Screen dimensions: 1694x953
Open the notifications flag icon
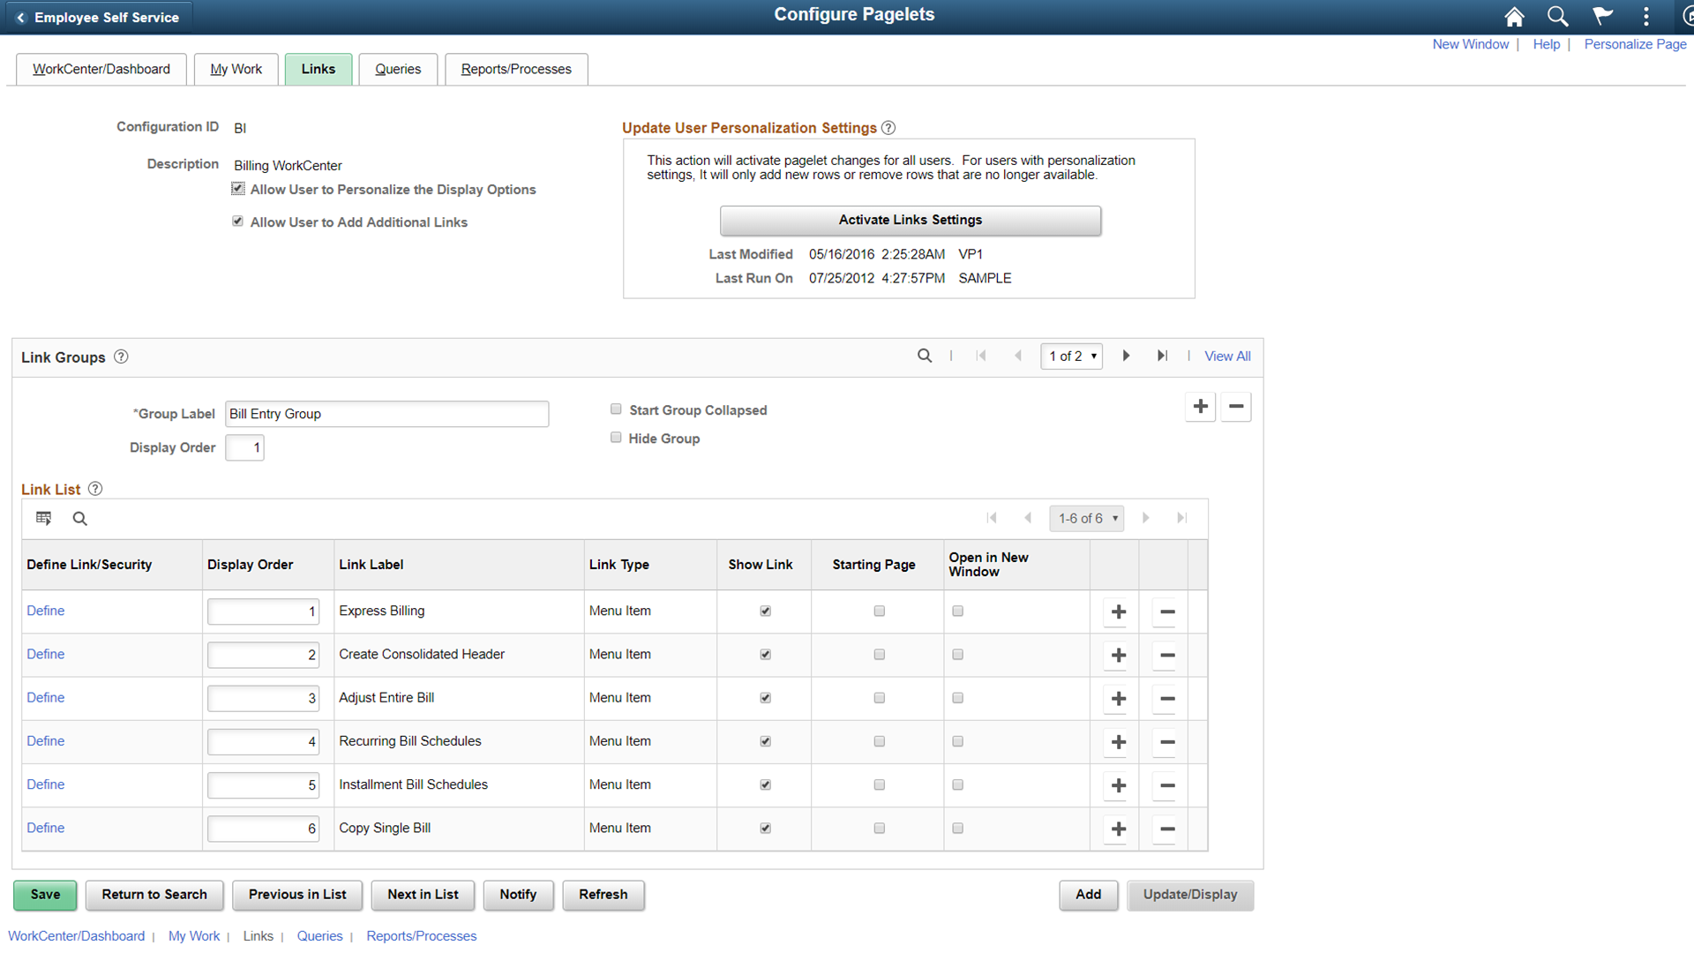(1602, 16)
